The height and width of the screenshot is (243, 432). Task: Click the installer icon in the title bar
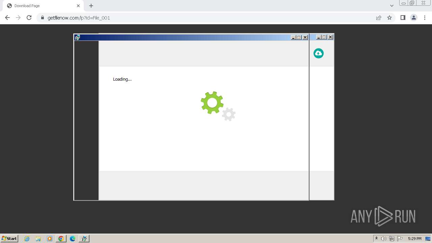(x=77, y=37)
